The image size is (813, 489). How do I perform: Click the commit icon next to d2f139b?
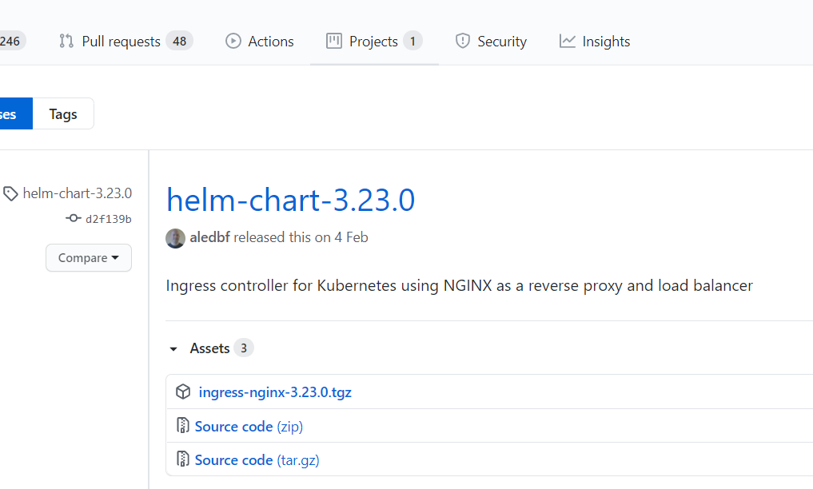pyautogui.click(x=74, y=218)
